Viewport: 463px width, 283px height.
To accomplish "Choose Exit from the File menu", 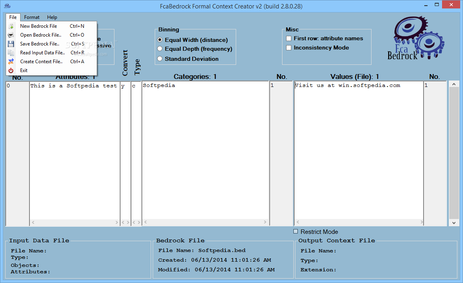I will [52, 70].
